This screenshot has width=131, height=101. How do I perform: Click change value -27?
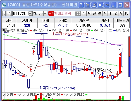click(x=46, y=25)
